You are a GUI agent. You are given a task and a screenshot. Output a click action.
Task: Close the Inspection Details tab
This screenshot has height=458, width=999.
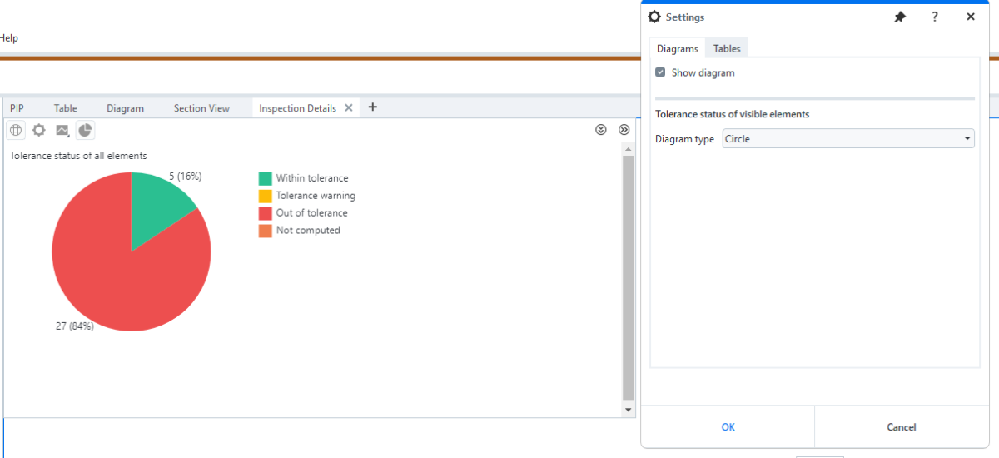tap(349, 108)
